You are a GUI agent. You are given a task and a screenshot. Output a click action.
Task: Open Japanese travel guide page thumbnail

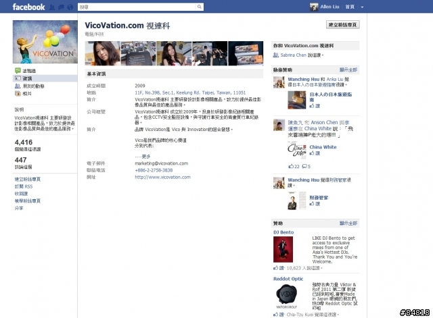pyautogui.click(x=296, y=100)
